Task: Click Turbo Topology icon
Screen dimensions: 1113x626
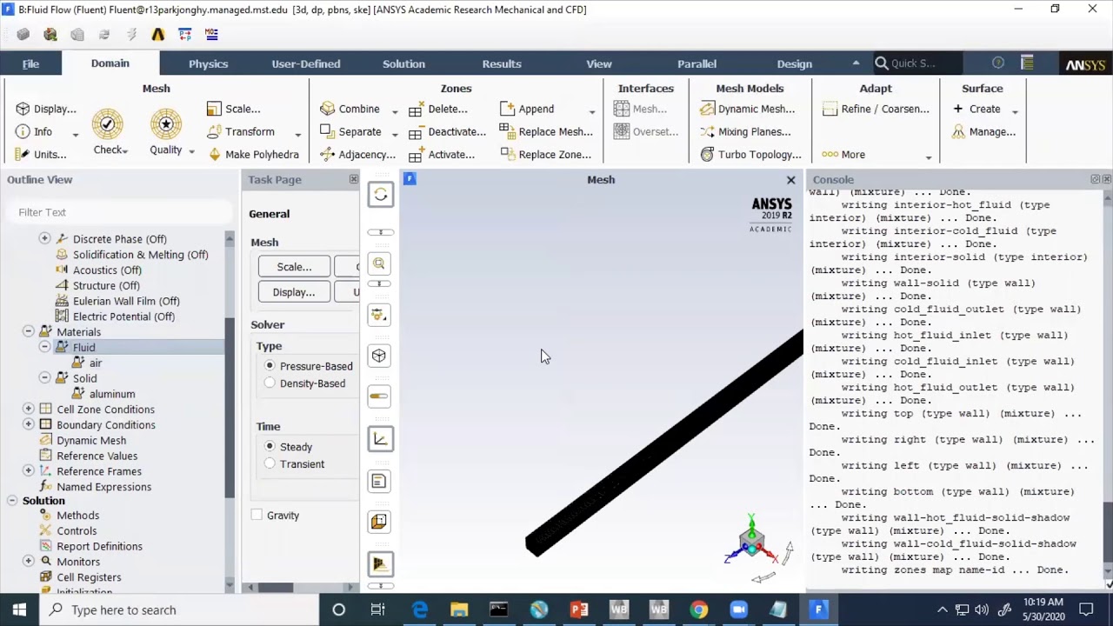Action: (708, 154)
